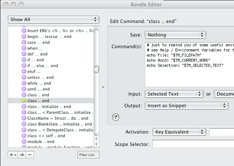Click snippet icon beside 'while … end'
This screenshot has width=234, height=166.
click(x=24, y=83)
